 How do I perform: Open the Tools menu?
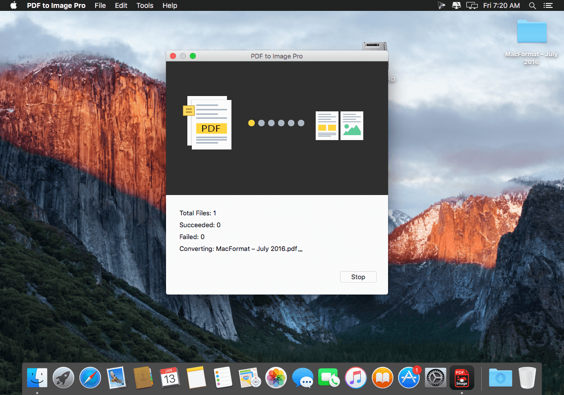coord(145,5)
